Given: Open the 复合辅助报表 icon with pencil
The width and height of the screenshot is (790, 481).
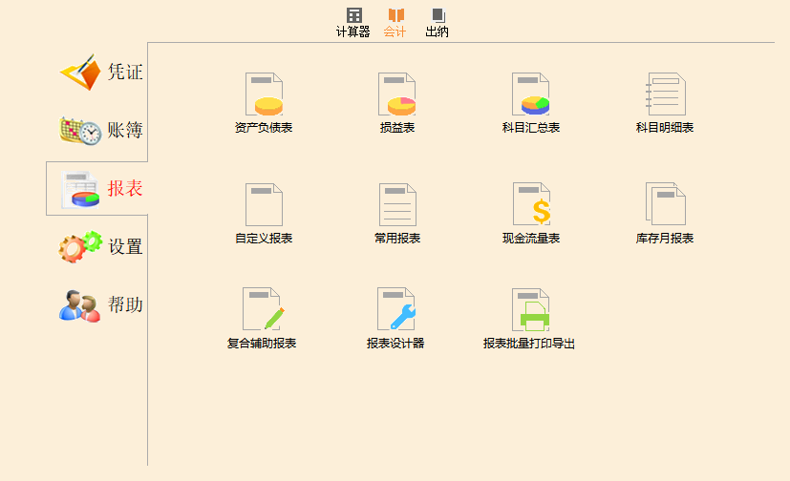Looking at the screenshot, I should coord(263,309).
